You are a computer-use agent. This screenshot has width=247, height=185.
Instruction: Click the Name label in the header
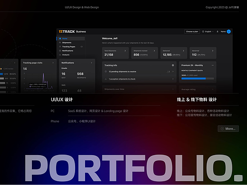tap(223, 32)
